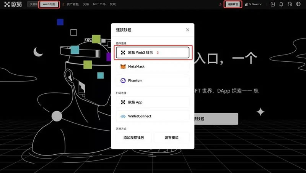Open the download icon in header
This screenshot has height=173, width=306.
pyautogui.click(x=273, y=5)
